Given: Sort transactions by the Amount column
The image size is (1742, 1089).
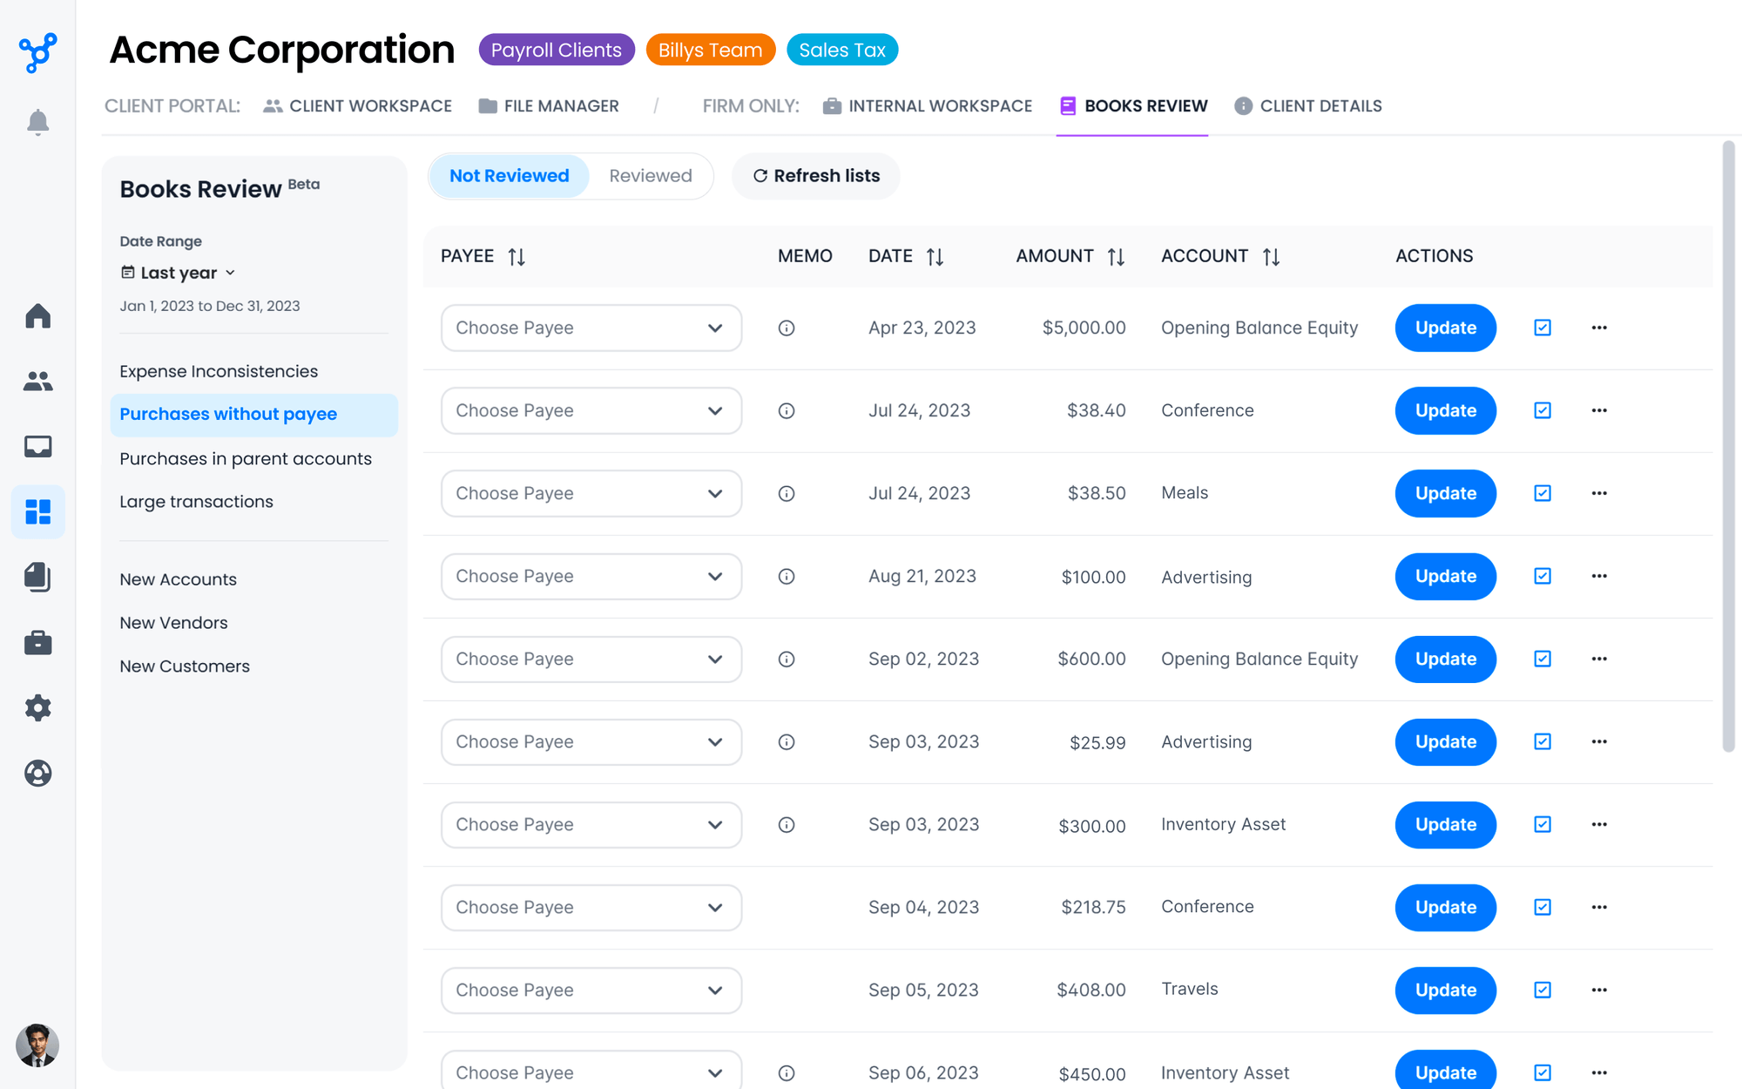Looking at the screenshot, I should point(1116,256).
